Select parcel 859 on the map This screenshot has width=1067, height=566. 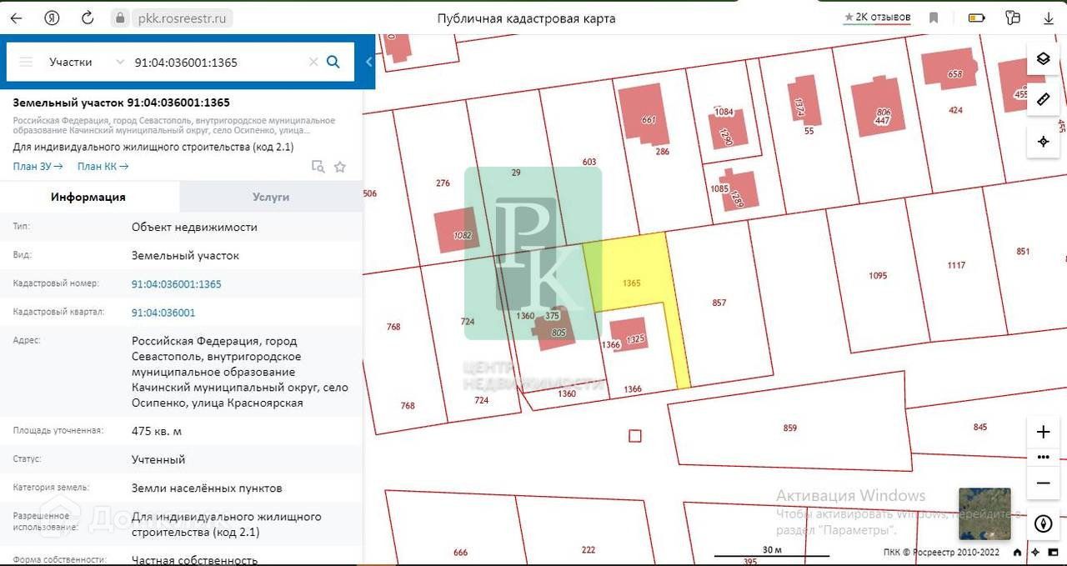click(x=790, y=428)
